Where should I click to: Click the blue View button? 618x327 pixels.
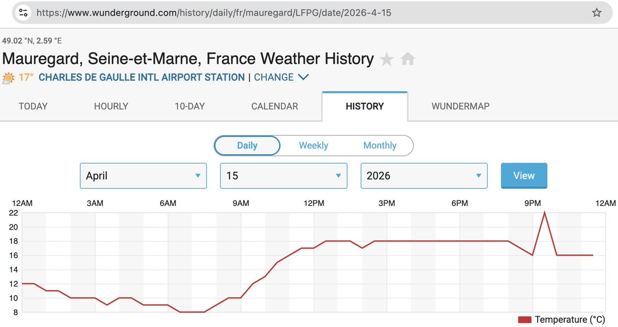(x=524, y=176)
